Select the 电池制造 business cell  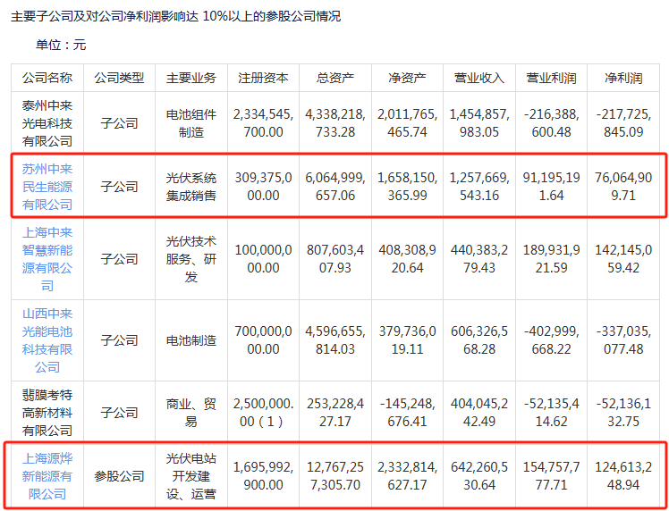tap(191, 340)
